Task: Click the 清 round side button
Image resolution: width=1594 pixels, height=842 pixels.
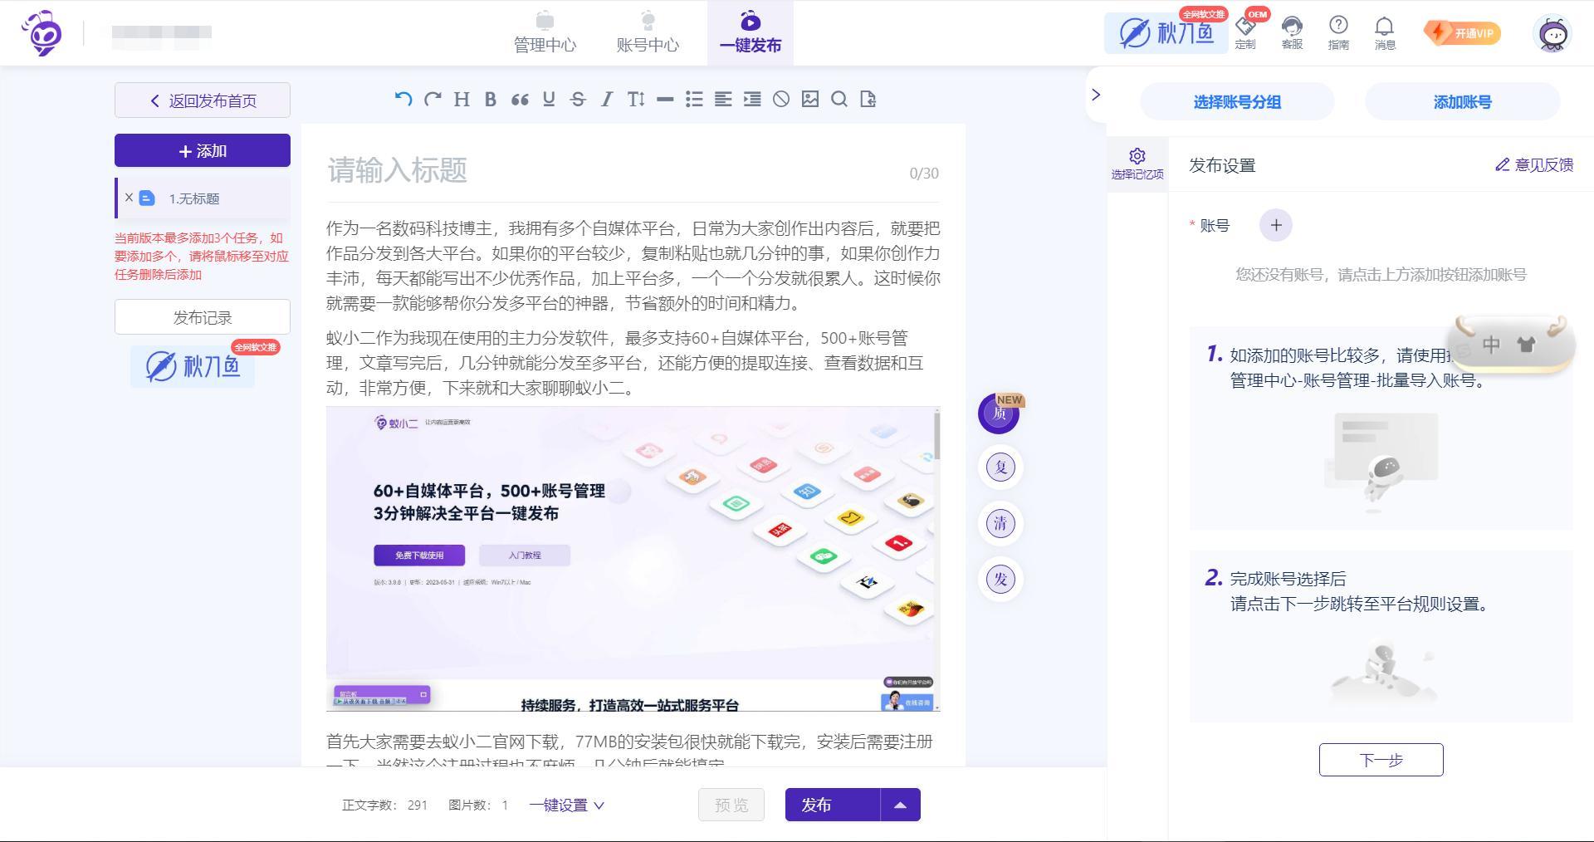Action: click(1000, 523)
